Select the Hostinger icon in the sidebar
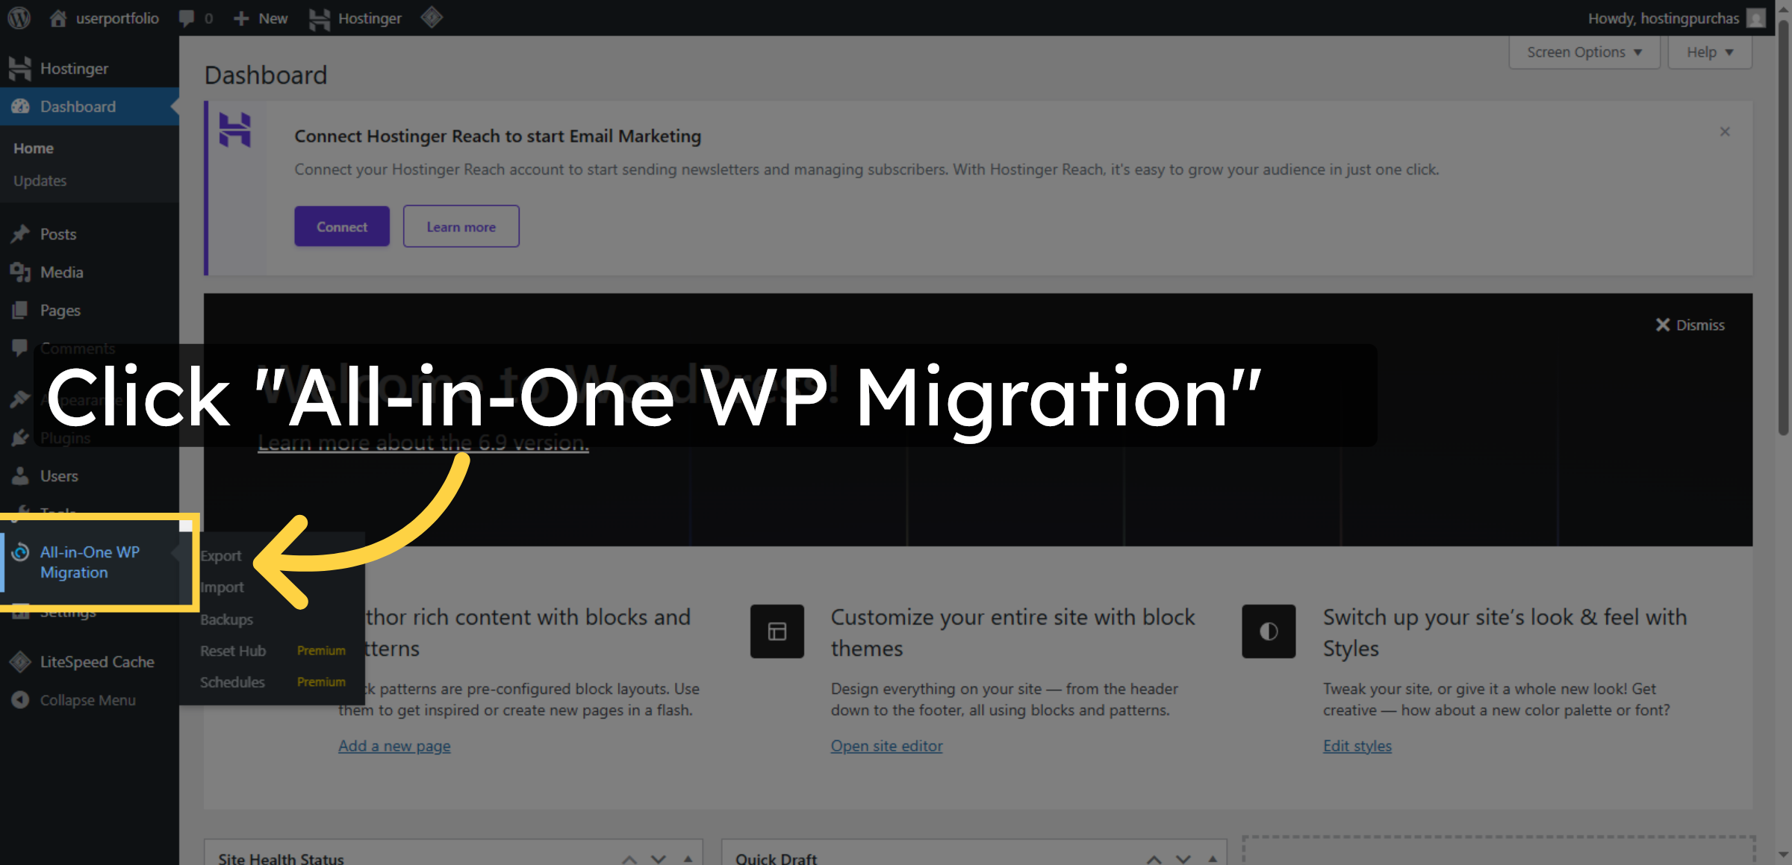 point(20,68)
